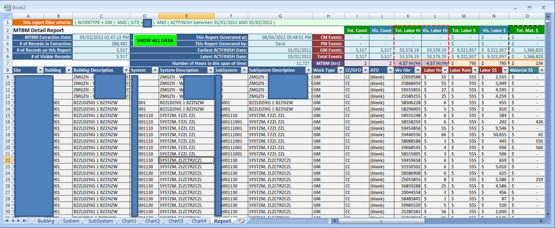Open the System column filter dropdown
This screenshot has width=555, height=228.
(155, 70)
